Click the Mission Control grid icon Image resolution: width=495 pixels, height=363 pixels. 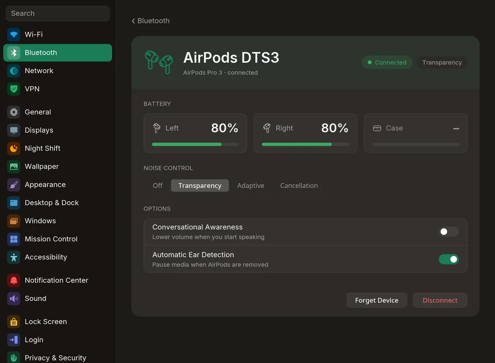click(x=13, y=239)
